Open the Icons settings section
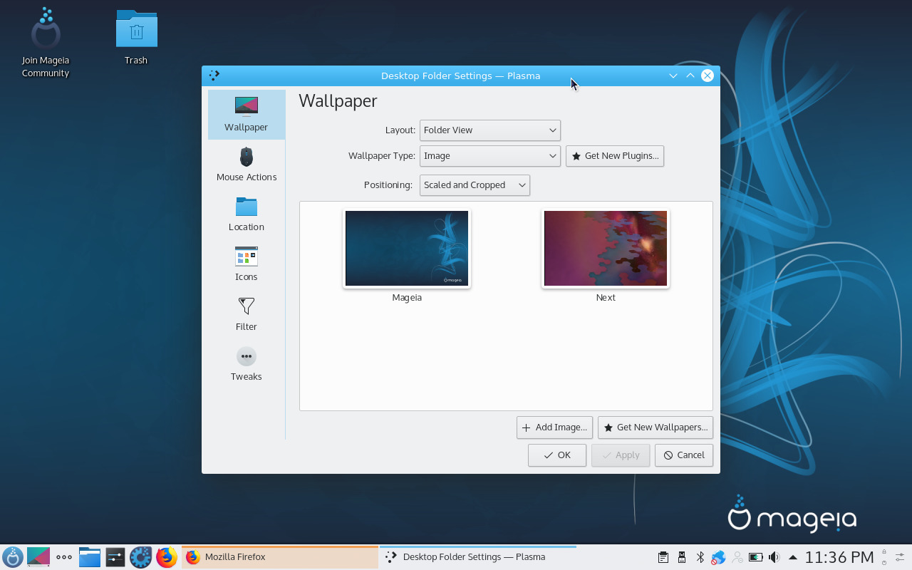Screen dimensions: 912x570 point(247,264)
